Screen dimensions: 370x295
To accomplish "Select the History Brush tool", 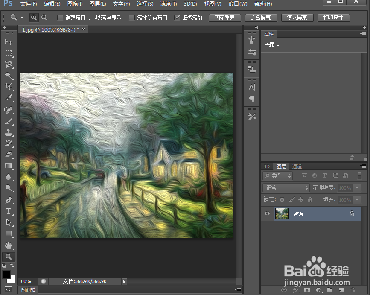I will pyautogui.click(x=9, y=143).
